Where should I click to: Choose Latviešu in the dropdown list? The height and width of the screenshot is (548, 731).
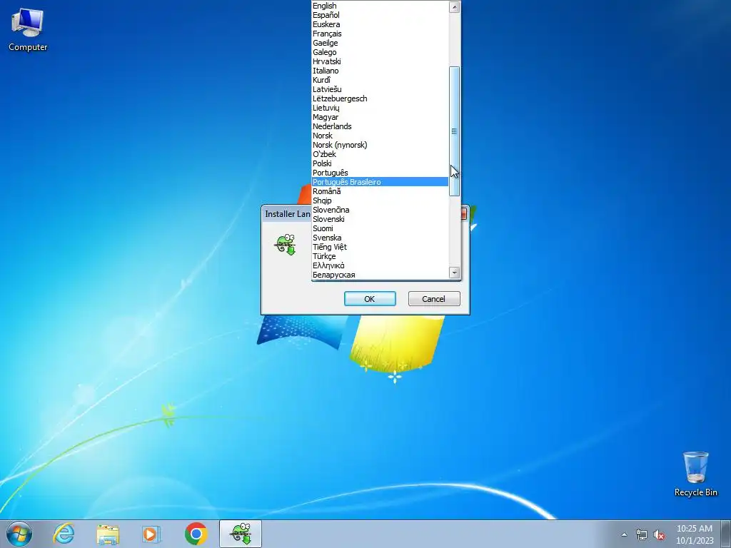(x=380, y=89)
